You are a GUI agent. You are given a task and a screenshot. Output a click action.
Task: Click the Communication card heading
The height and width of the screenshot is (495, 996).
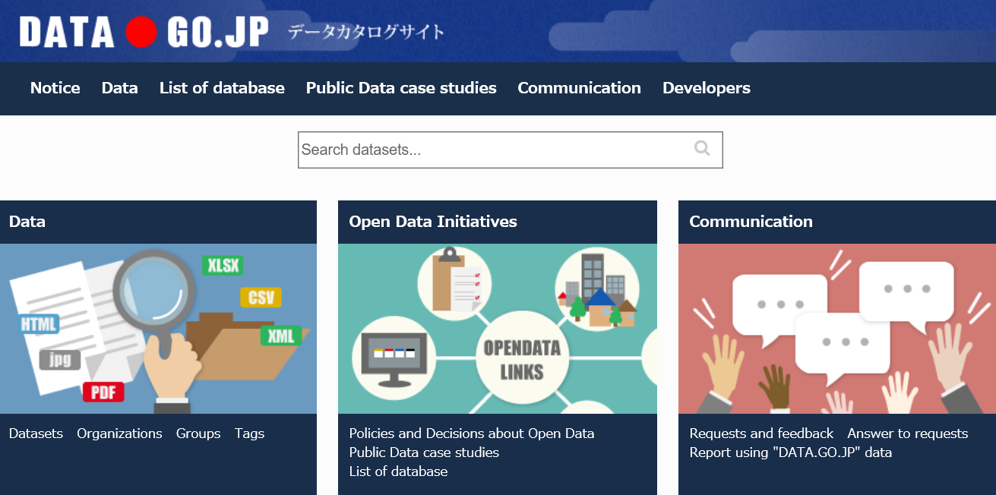(x=751, y=222)
